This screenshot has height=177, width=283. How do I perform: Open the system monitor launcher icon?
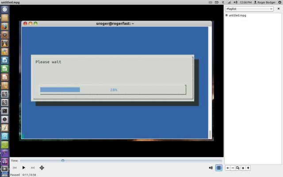pyautogui.click(x=5, y=136)
